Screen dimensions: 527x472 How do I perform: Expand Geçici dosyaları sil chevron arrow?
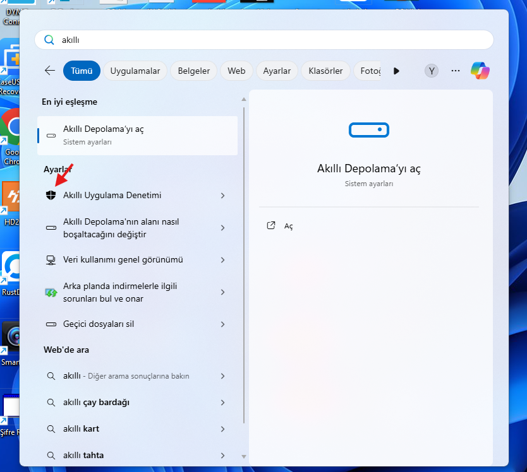222,324
